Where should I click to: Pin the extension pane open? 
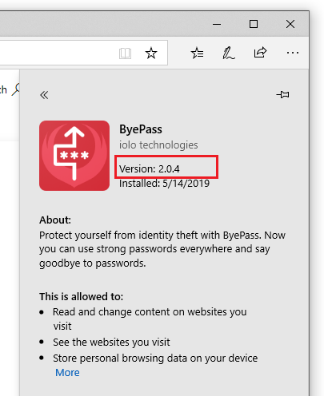coord(282,94)
